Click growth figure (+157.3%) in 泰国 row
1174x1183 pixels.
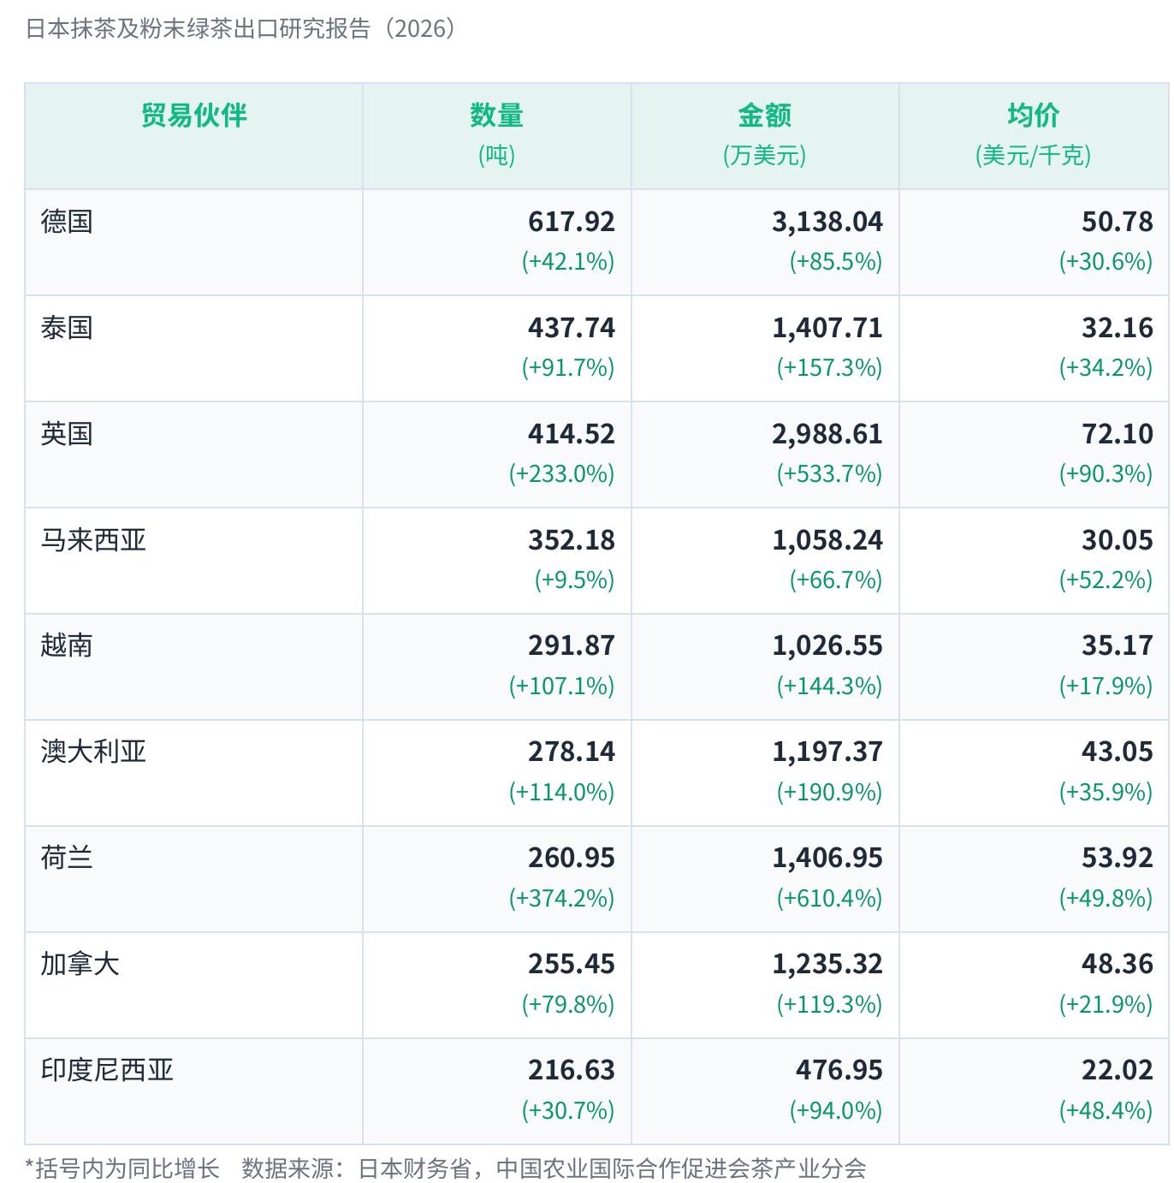point(829,367)
